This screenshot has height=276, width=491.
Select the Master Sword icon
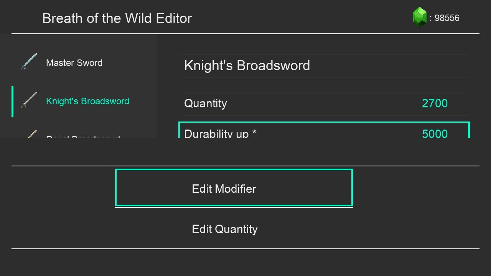click(x=29, y=62)
